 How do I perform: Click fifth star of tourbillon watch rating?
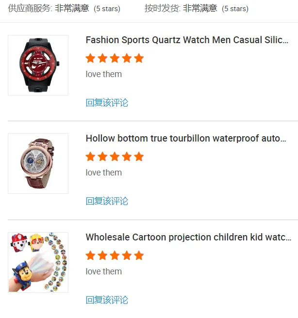139,157
